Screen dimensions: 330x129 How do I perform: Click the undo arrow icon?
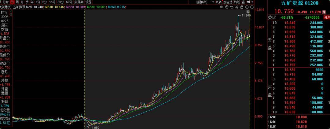[x=232, y=7]
